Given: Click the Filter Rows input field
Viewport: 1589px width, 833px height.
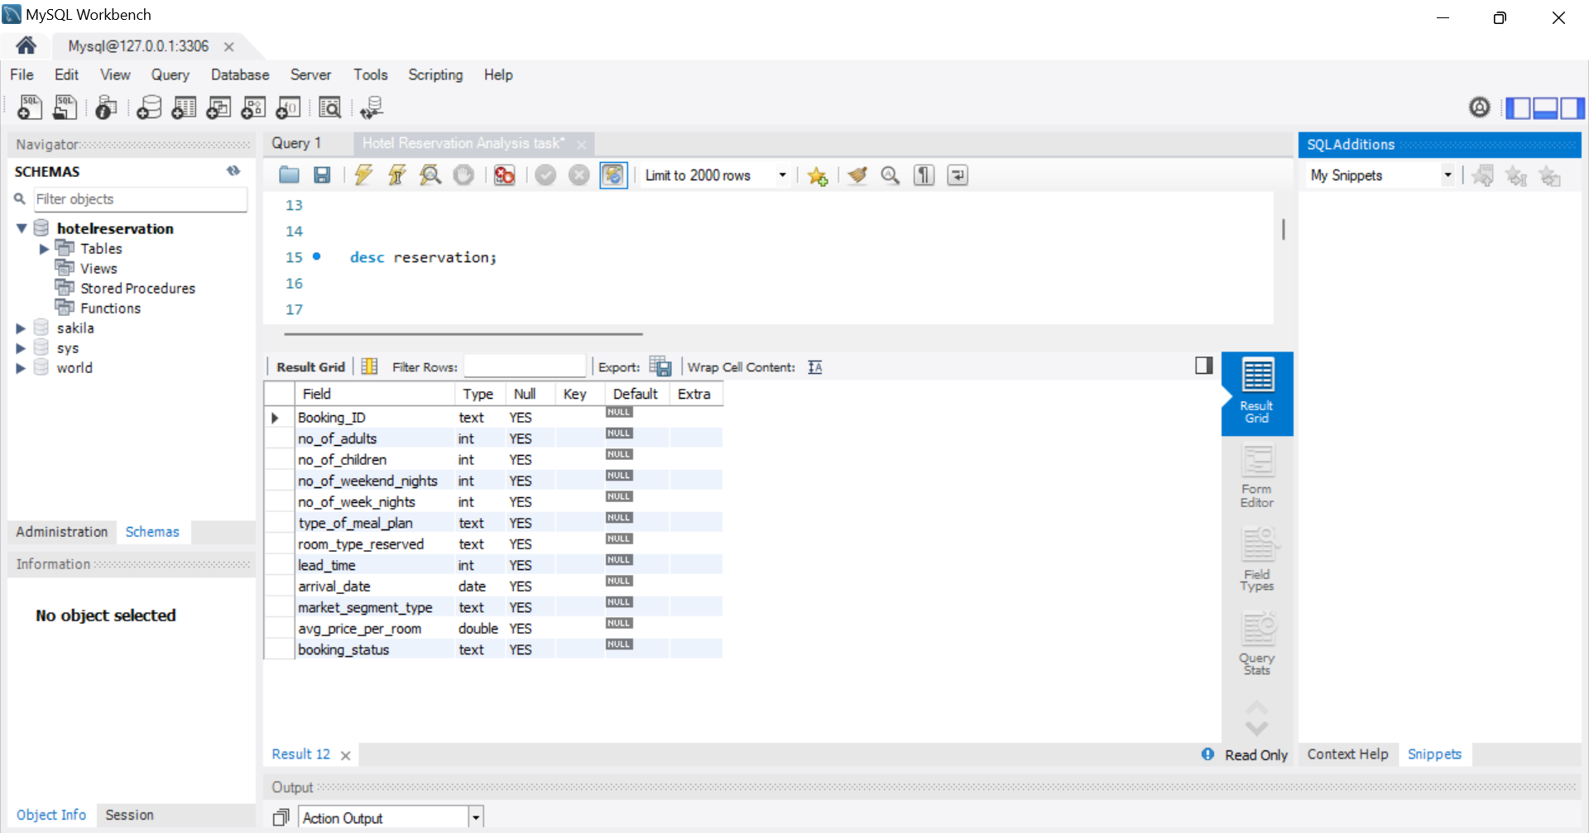Looking at the screenshot, I should pyautogui.click(x=525, y=366).
